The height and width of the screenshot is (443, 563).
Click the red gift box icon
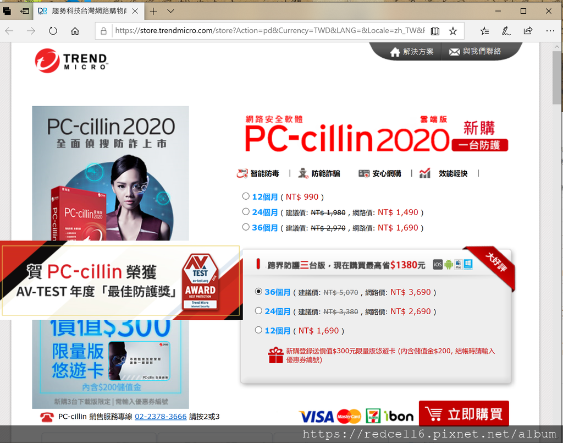[x=276, y=355]
